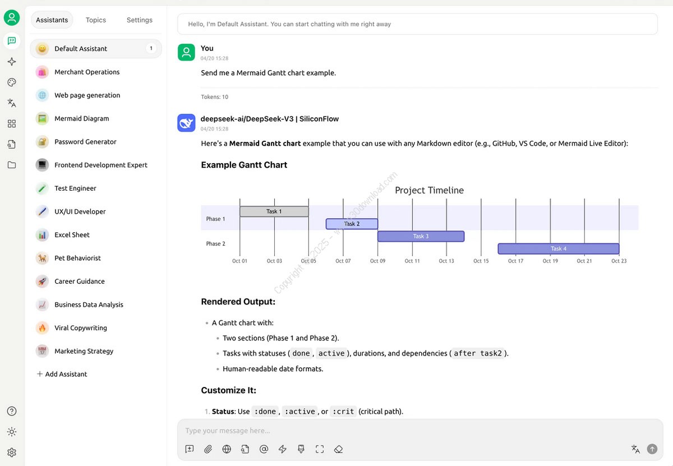The width and height of the screenshot is (673, 466).
Task: Click the assistant greeting prompt bar at top
Action: [x=417, y=24]
